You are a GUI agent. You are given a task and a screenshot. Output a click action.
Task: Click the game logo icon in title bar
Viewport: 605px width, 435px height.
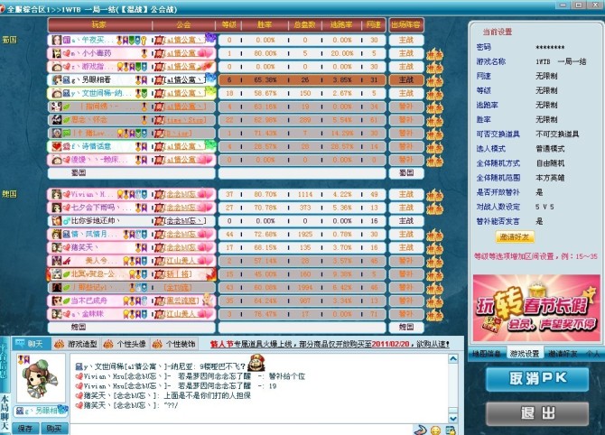2,9
